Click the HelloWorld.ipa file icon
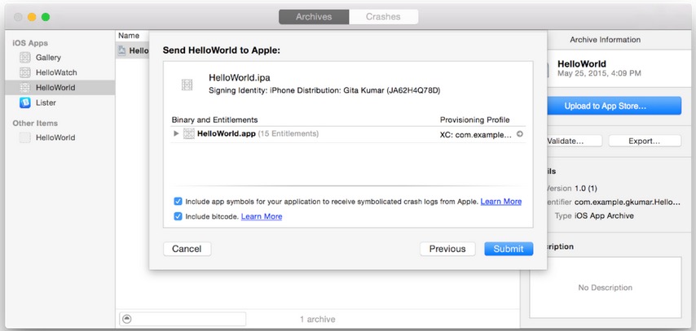The height and width of the screenshot is (331, 696). tap(187, 84)
